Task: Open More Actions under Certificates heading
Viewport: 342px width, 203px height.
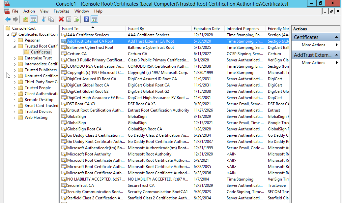Action: point(316,45)
